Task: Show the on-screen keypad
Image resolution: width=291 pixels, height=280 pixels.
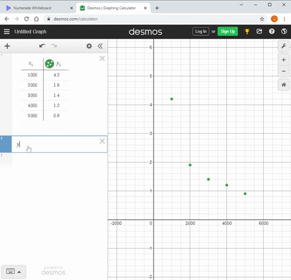Action: 10,272
